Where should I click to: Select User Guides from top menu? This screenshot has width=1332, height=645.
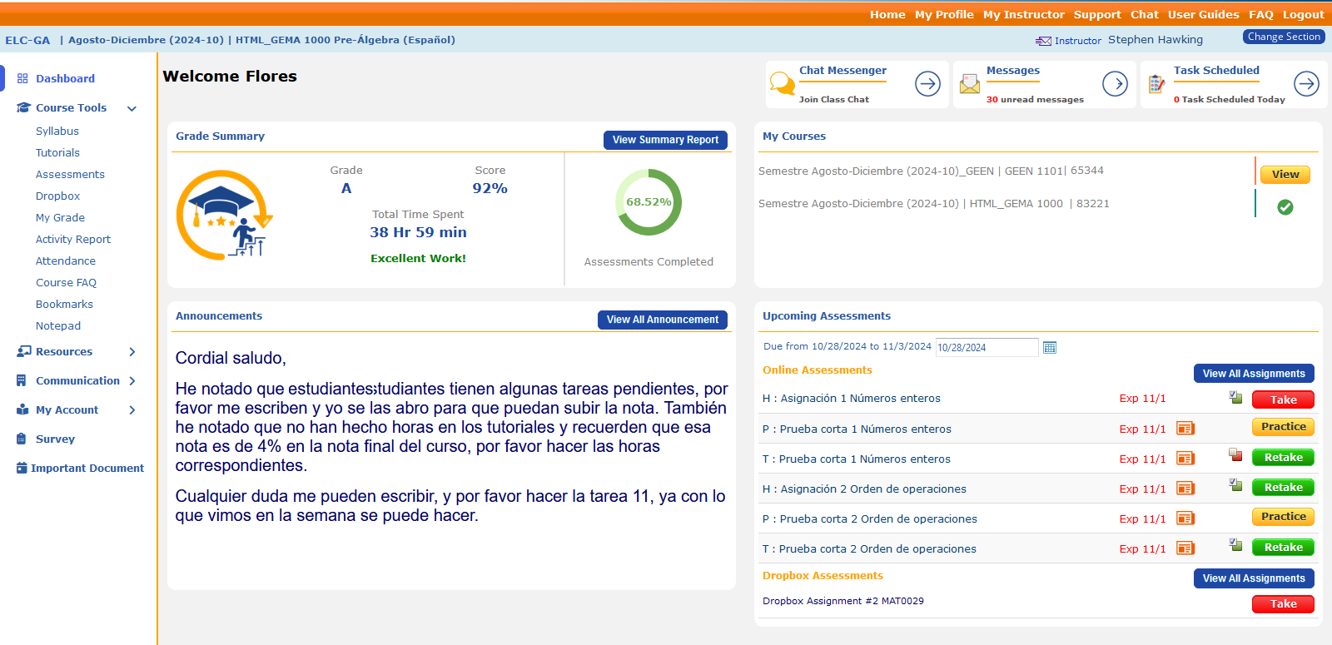pyautogui.click(x=1203, y=14)
